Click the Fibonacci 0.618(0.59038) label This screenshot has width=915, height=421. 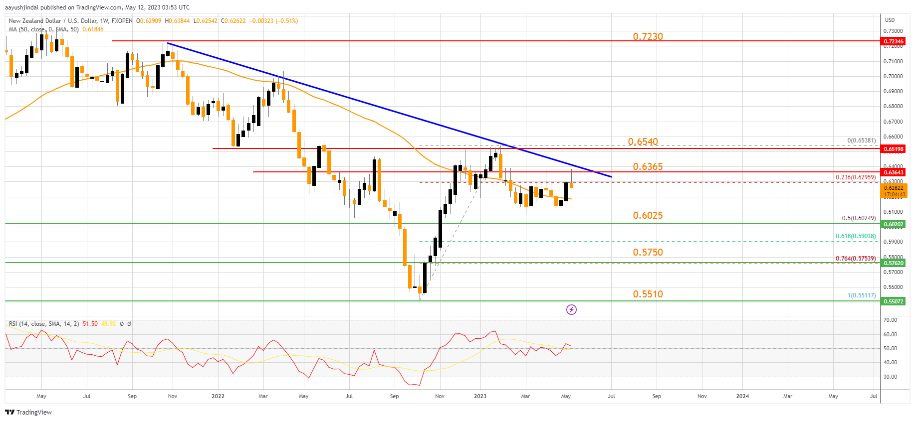click(x=856, y=236)
